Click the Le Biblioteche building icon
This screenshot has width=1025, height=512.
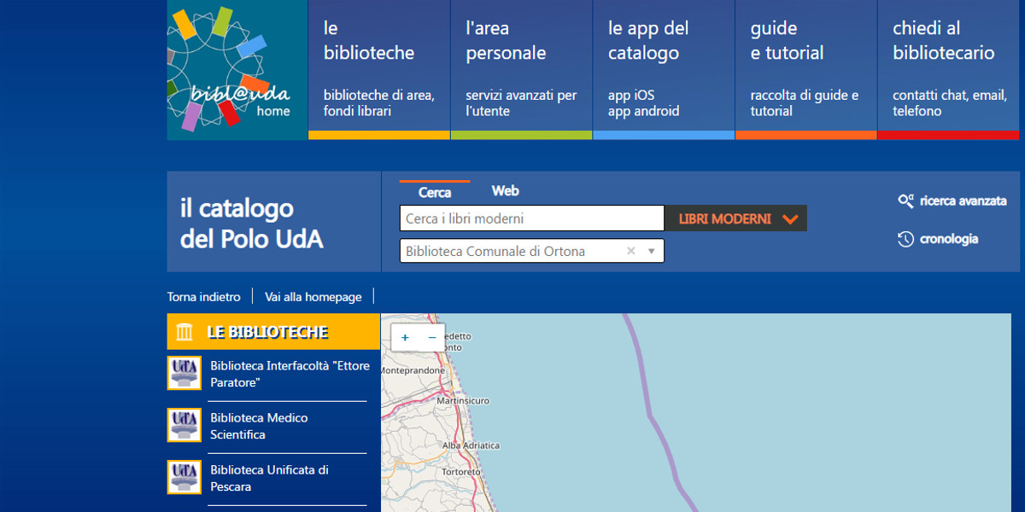(184, 332)
